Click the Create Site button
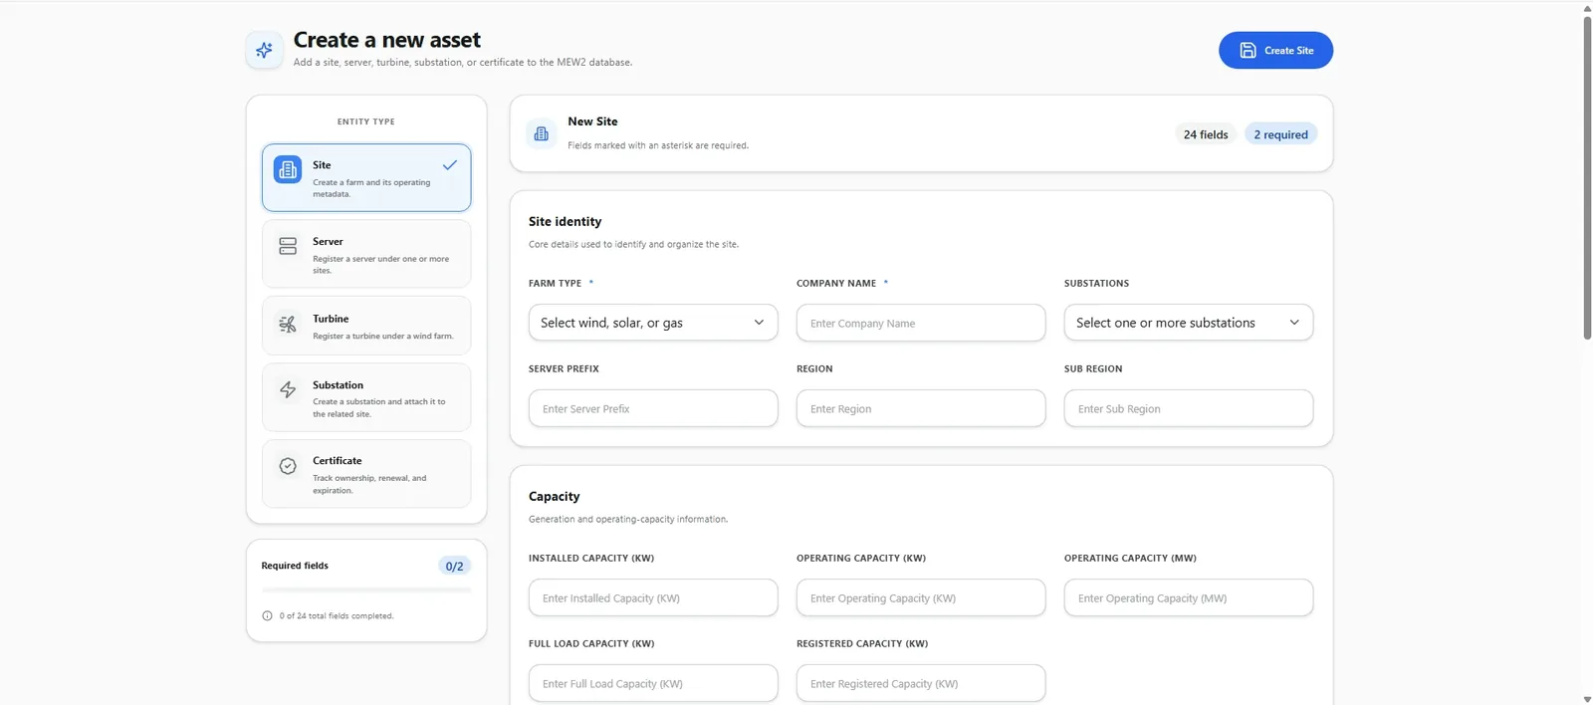 click(1275, 50)
